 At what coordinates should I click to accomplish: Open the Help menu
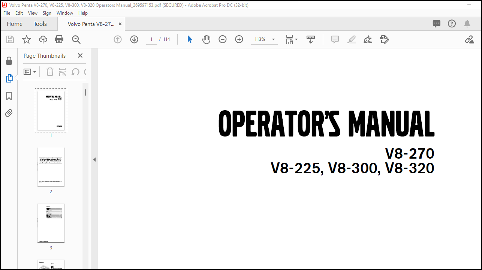click(83, 13)
